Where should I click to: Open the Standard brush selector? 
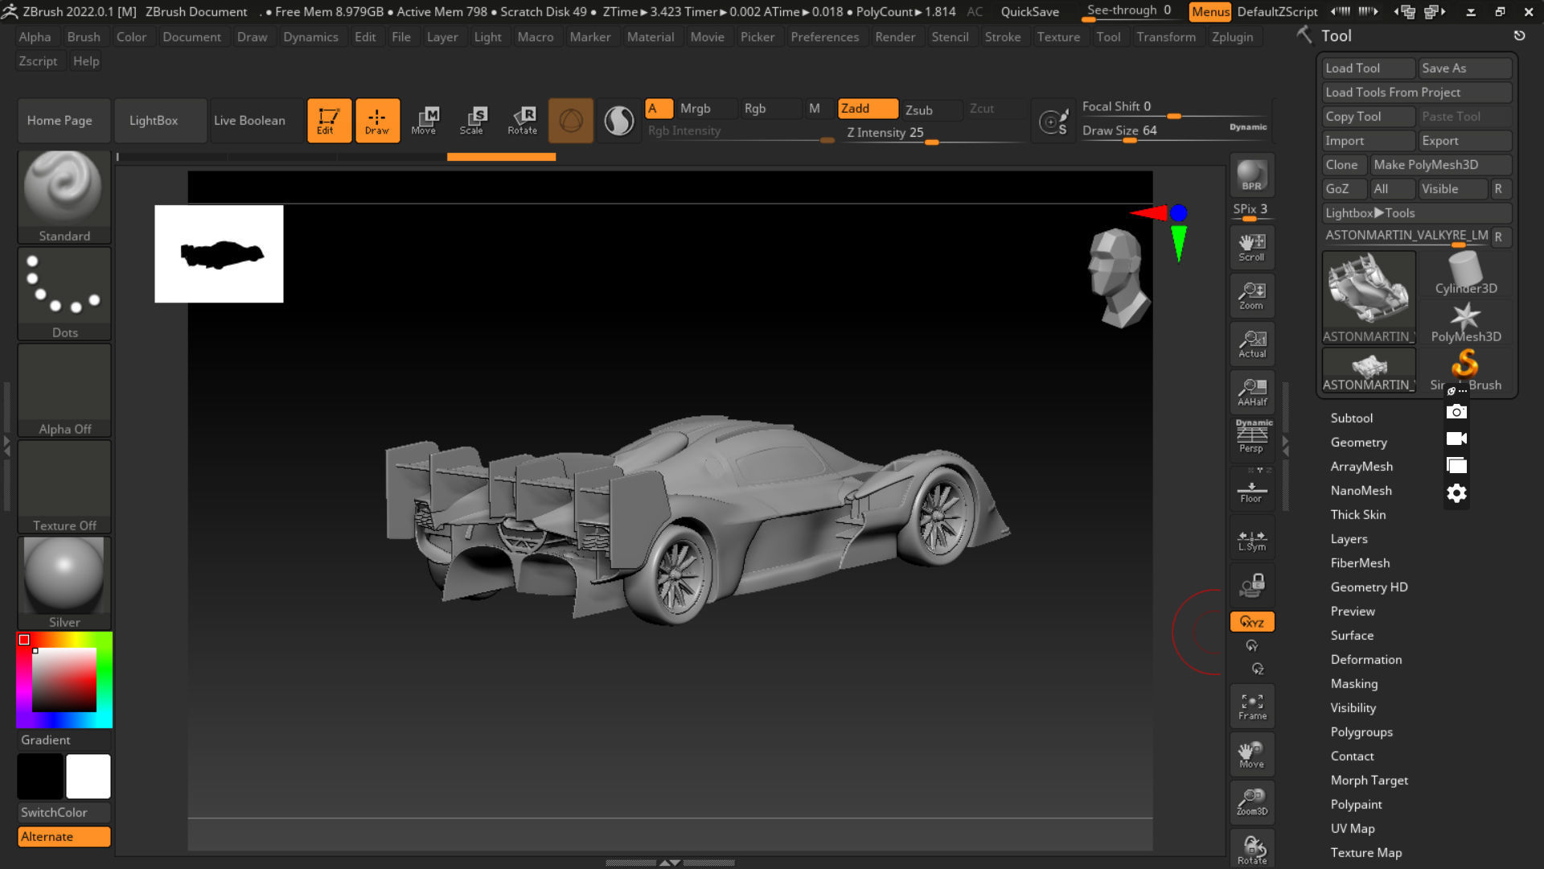(x=64, y=197)
